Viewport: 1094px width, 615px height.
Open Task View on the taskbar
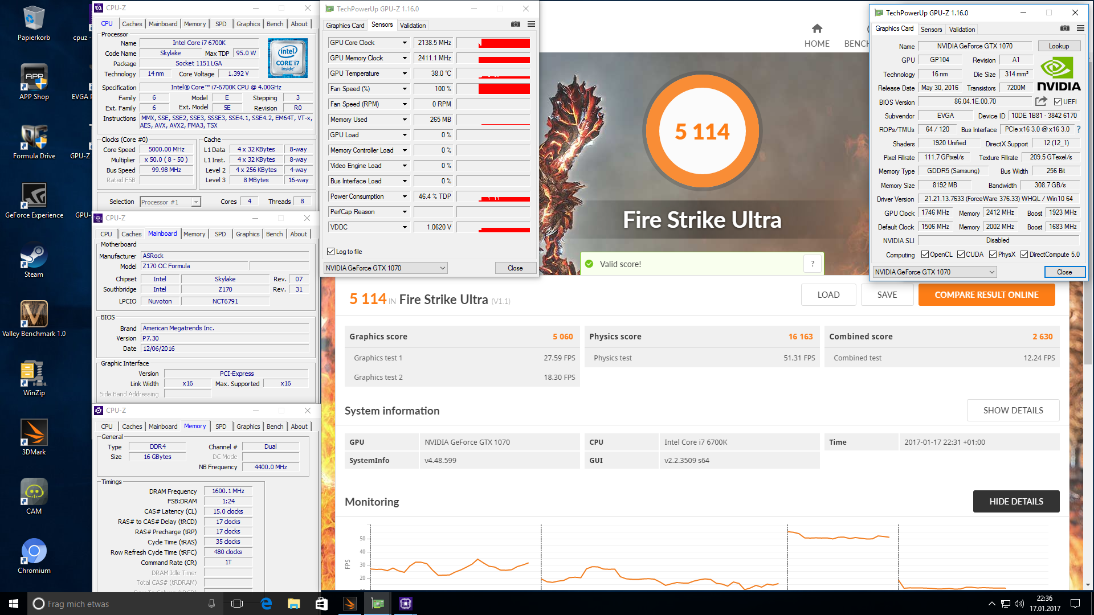pos(237,604)
